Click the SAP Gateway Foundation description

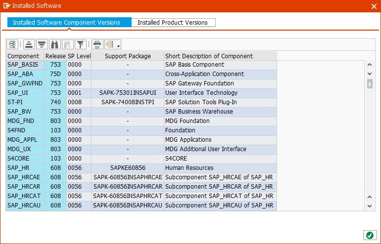220,83
